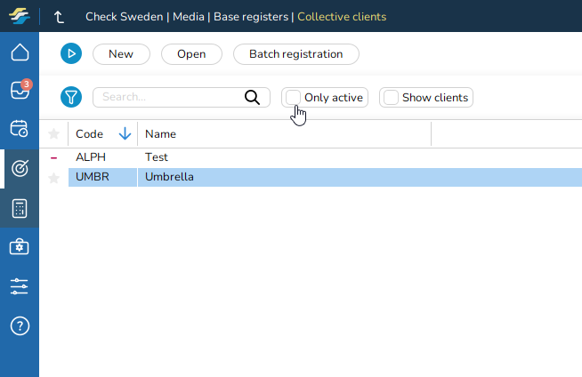Open the help question mark icon

point(20,325)
